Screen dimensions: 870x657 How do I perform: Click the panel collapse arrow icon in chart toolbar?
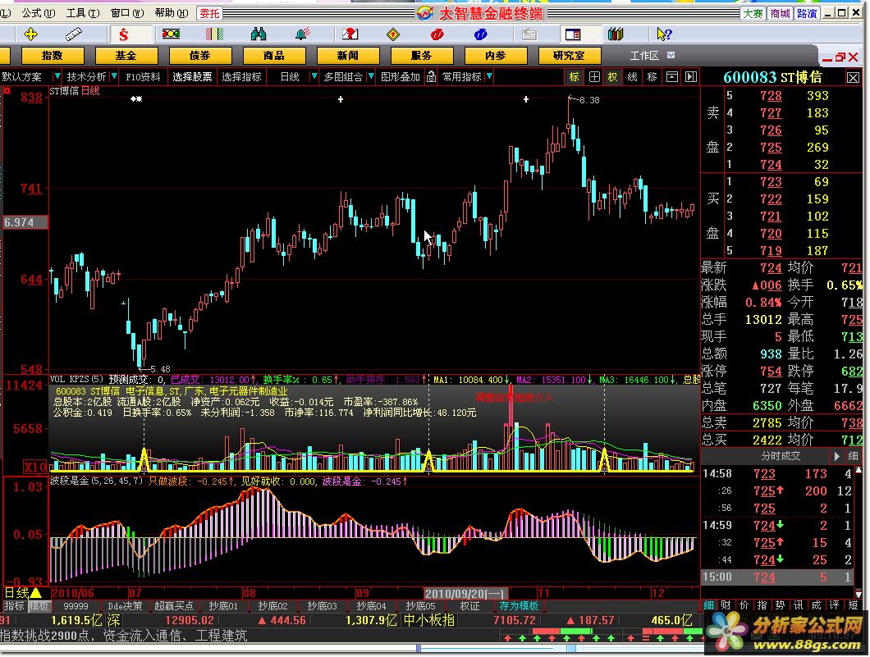tap(691, 77)
